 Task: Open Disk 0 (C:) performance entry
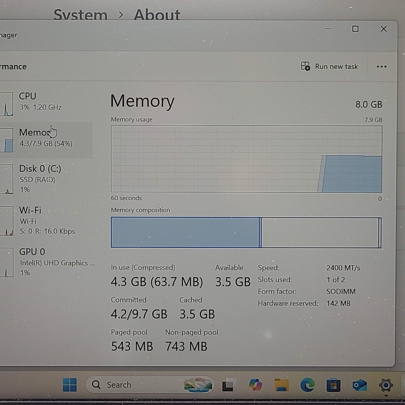(x=46, y=179)
